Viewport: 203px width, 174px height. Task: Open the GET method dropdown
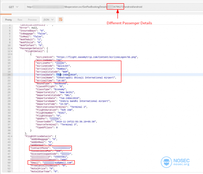13,7
